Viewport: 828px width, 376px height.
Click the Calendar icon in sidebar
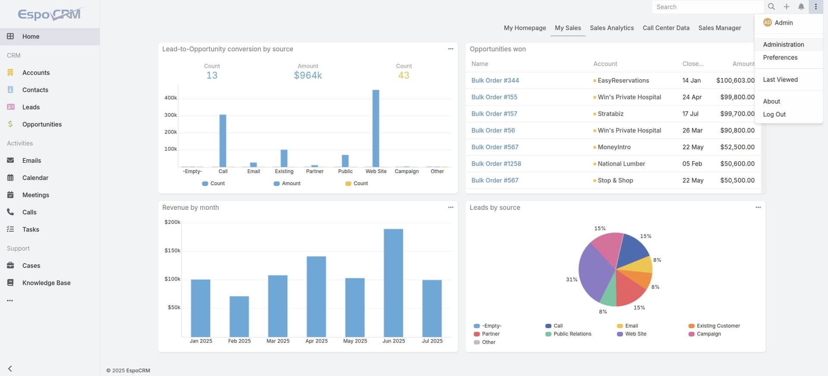10,178
